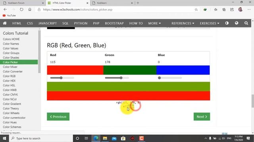Close the HTML Color Picker tab

tap(87, 3)
